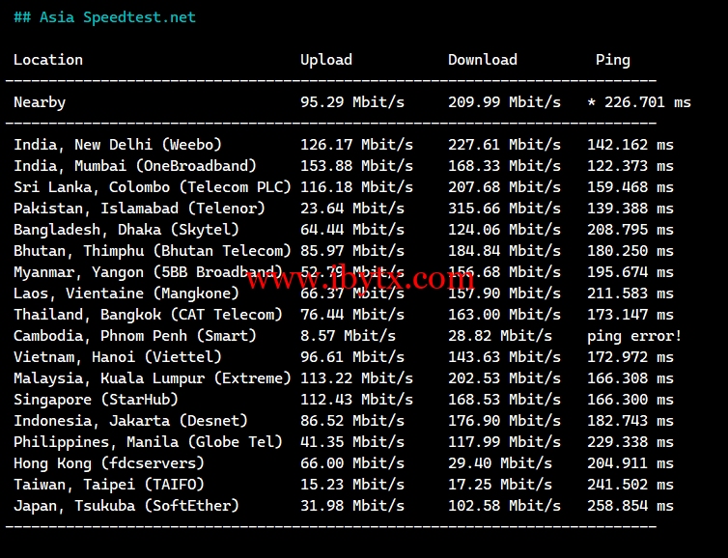
Task: Click the Bangladesh, Dhaka (Skytel) location
Action: [x=126, y=230]
